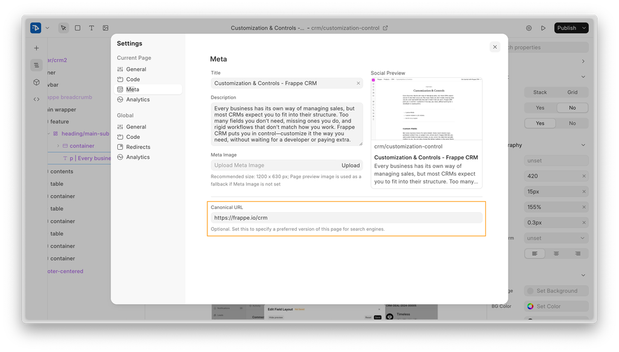Edit the Description text area
The image size is (619, 352).
coord(287,124)
